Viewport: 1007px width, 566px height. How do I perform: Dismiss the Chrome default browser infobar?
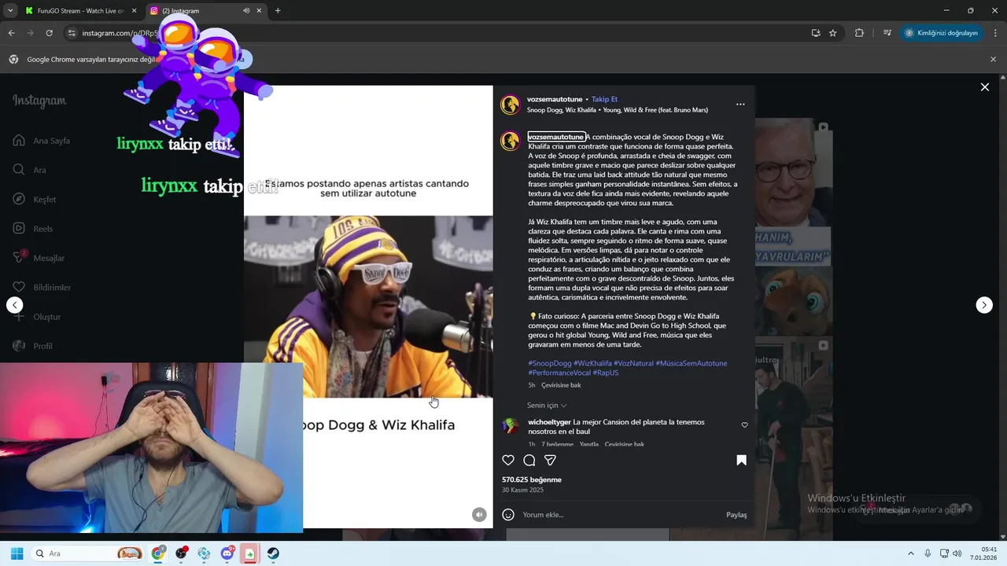pos(993,59)
